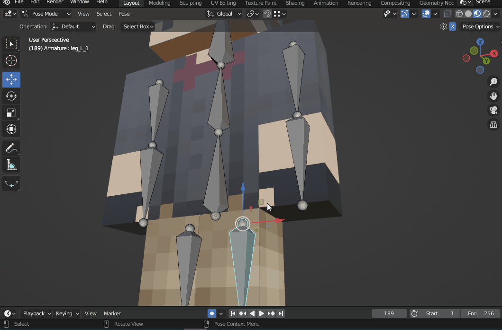This screenshot has width=502, height=330.
Task: Enable auto keyframe recording in the timeline
Action: click(x=211, y=313)
